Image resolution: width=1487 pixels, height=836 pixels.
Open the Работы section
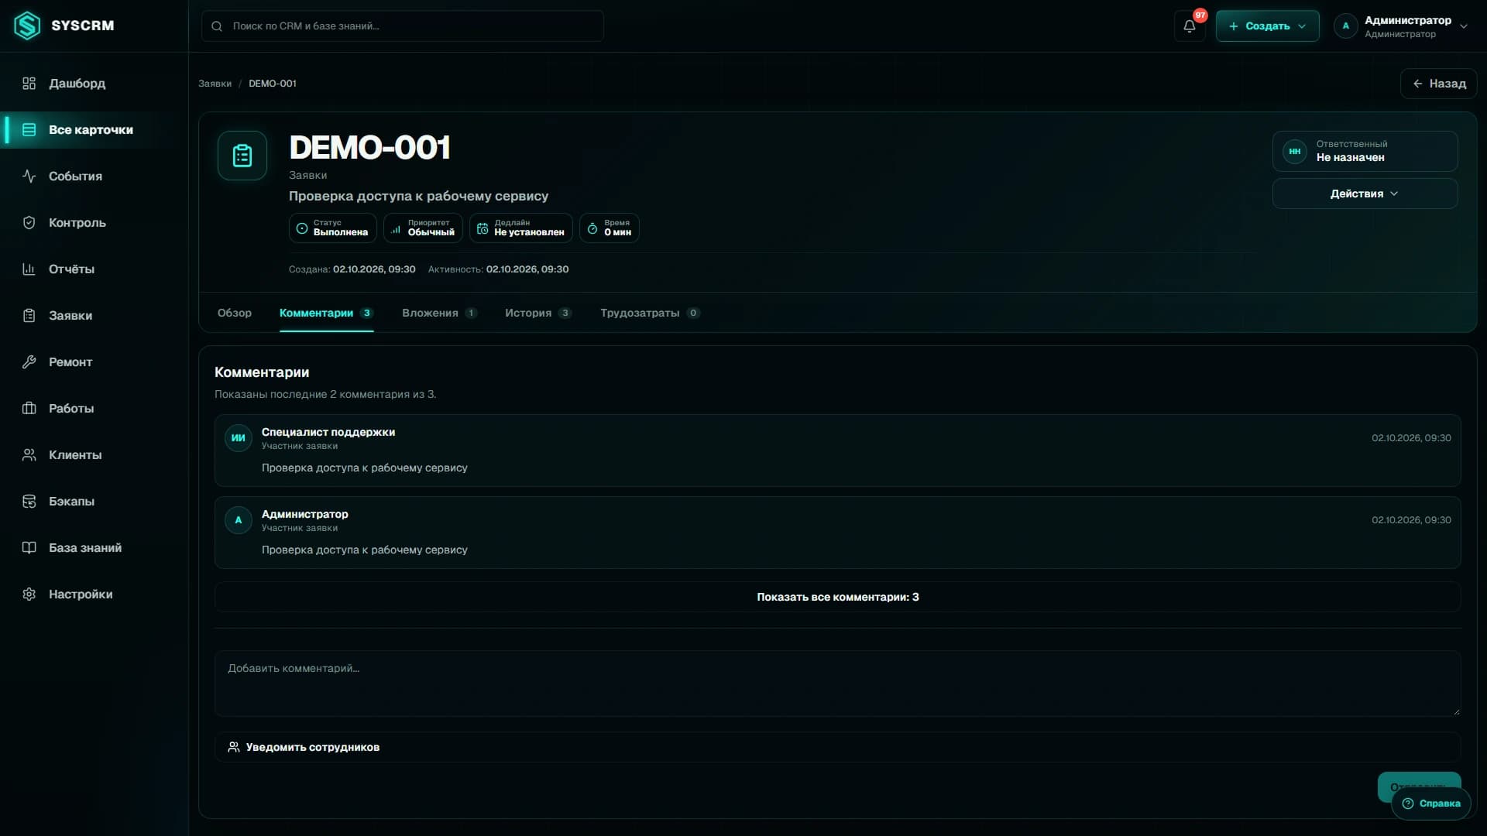[x=94, y=409]
